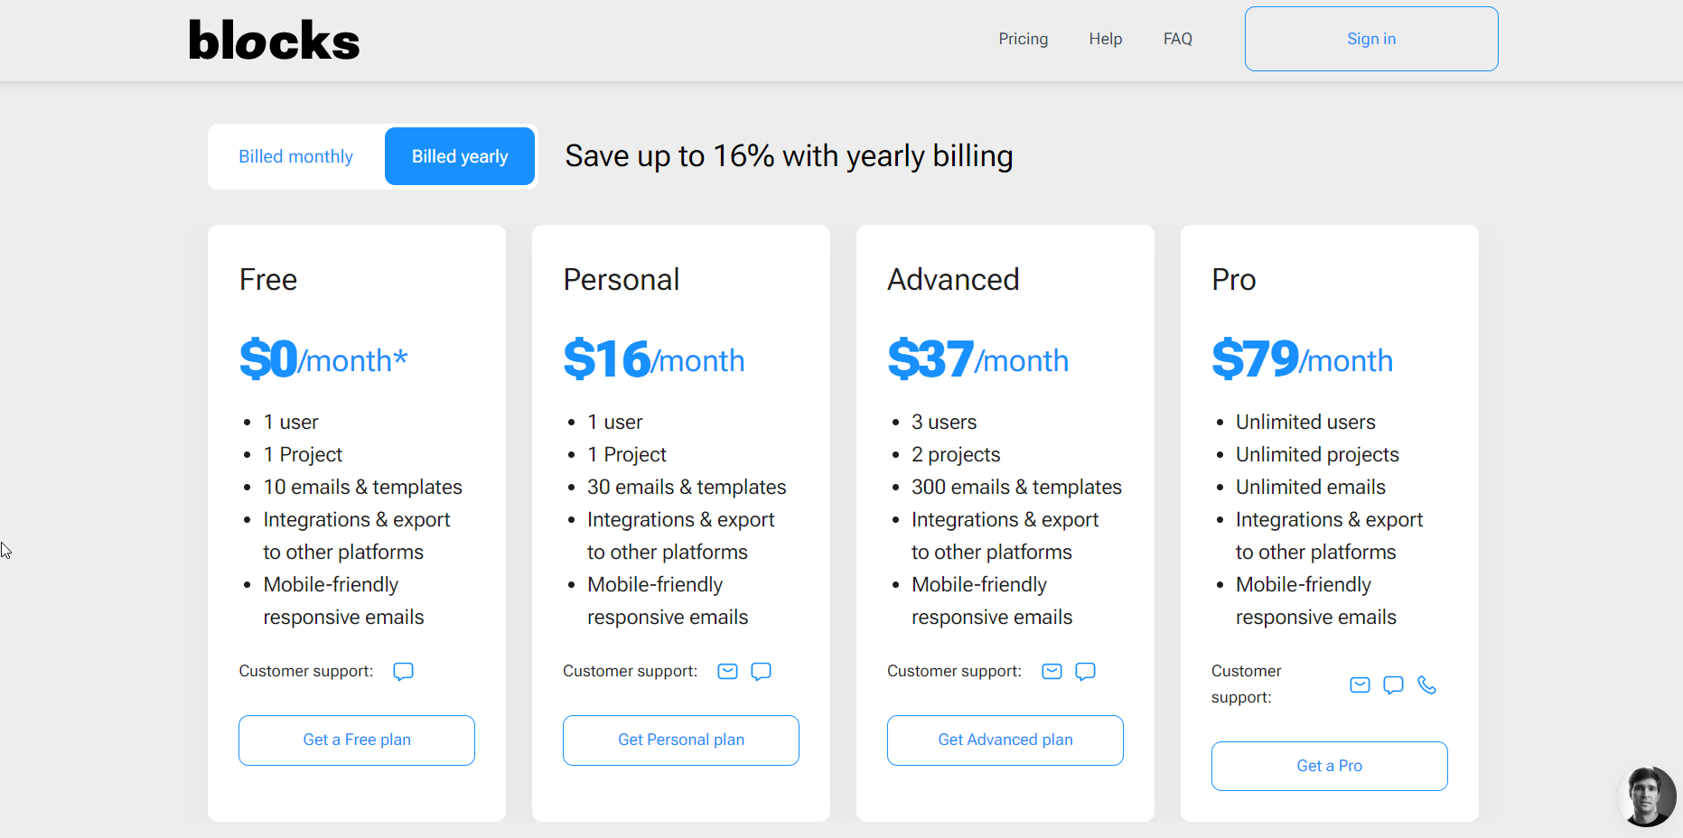Click the Sign in button
The image size is (1683, 838).
click(1371, 39)
